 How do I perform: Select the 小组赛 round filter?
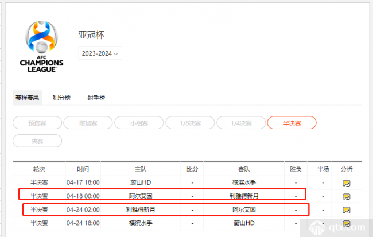point(138,122)
